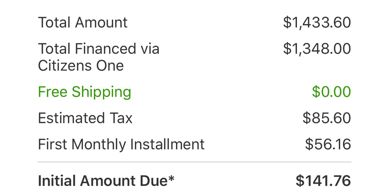Viewport: 389px width, 194px height.
Task: Click the green $0.00 shipping cost
Action: [331, 92]
